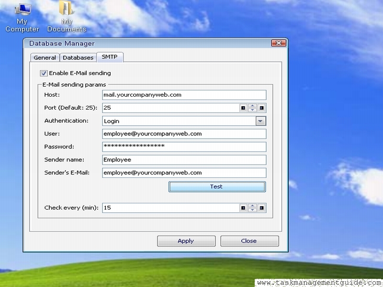
Task: Click the right arrow button in the Port field
Action: point(261,108)
